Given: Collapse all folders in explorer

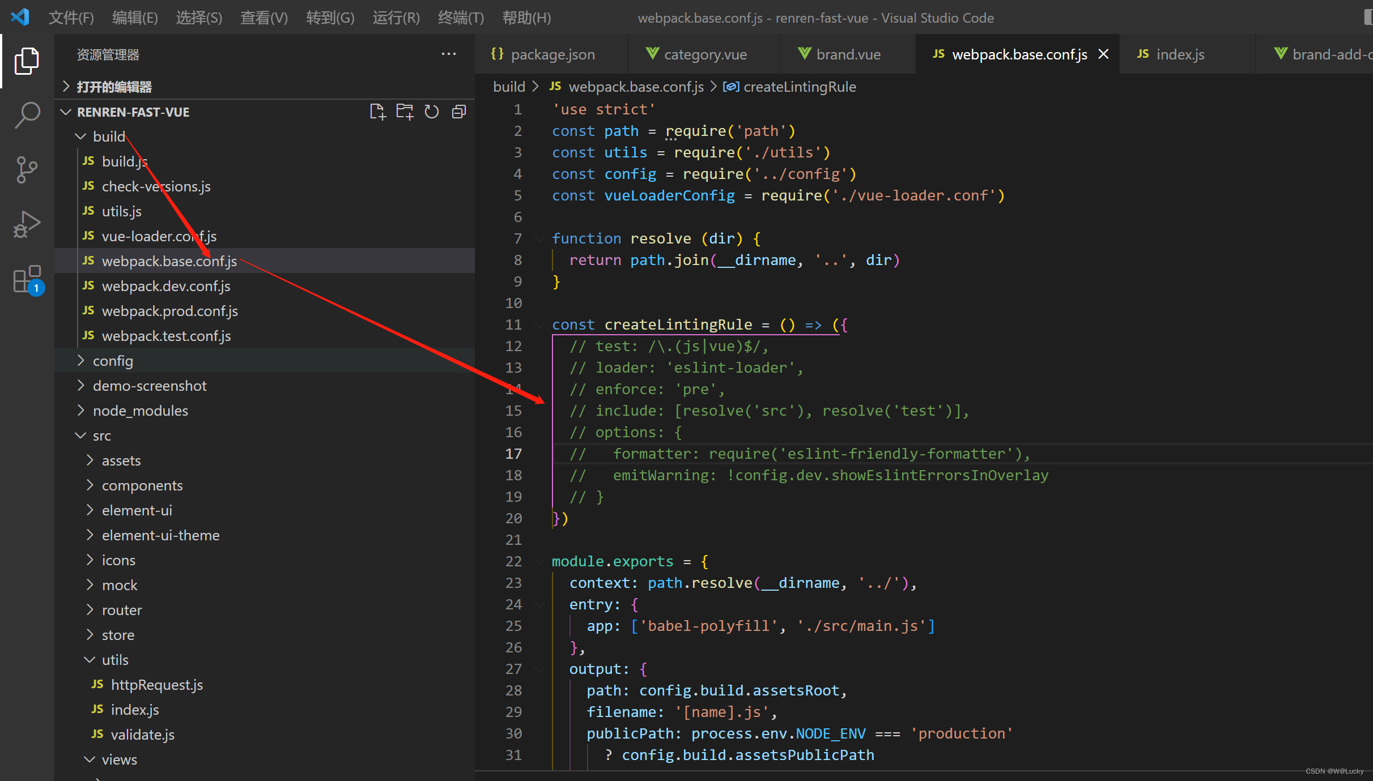Looking at the screenshot, I should tap(459, 112).
